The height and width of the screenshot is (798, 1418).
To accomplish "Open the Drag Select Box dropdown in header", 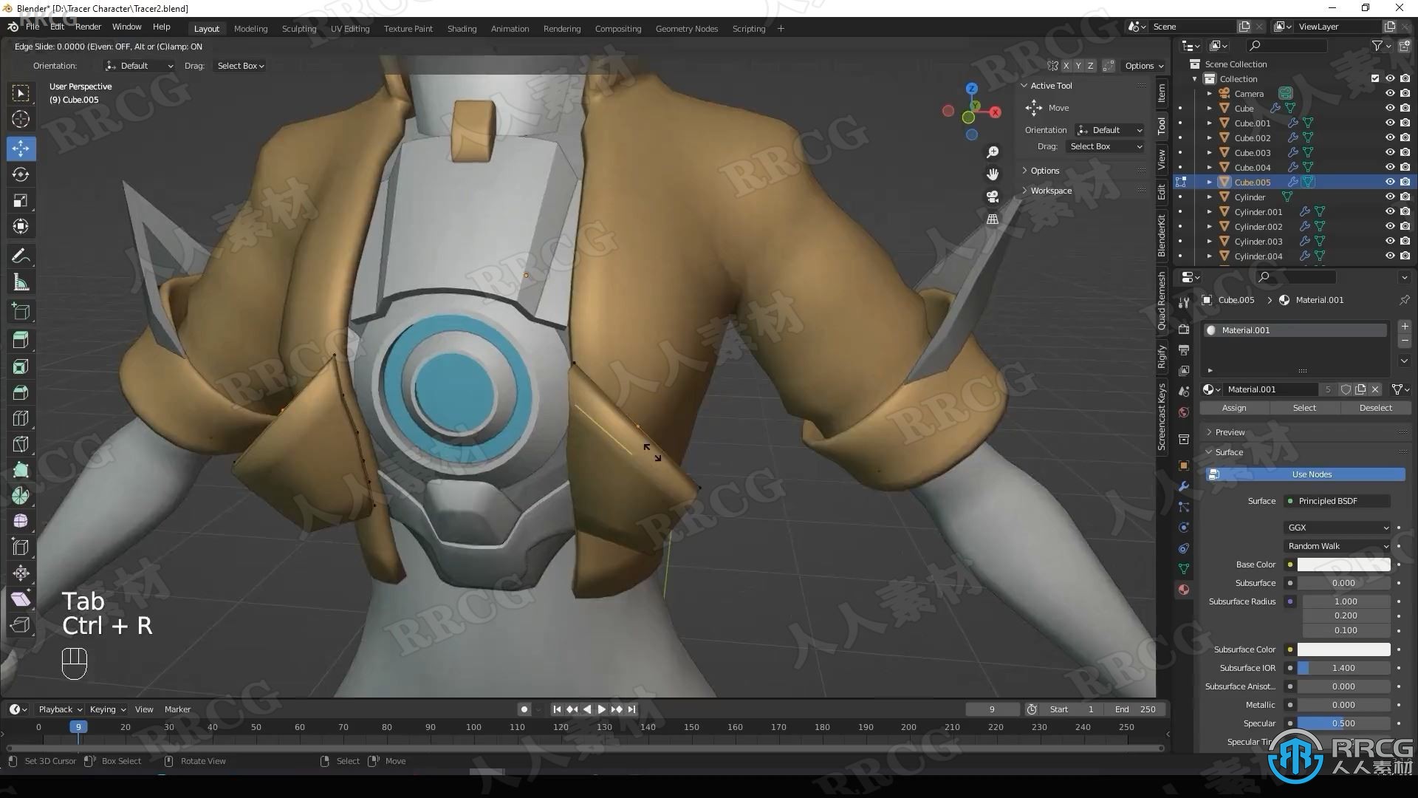I will pos(241,66).
